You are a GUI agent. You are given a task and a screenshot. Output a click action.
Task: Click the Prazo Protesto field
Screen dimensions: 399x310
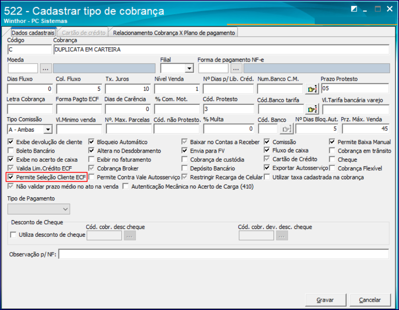355,88
